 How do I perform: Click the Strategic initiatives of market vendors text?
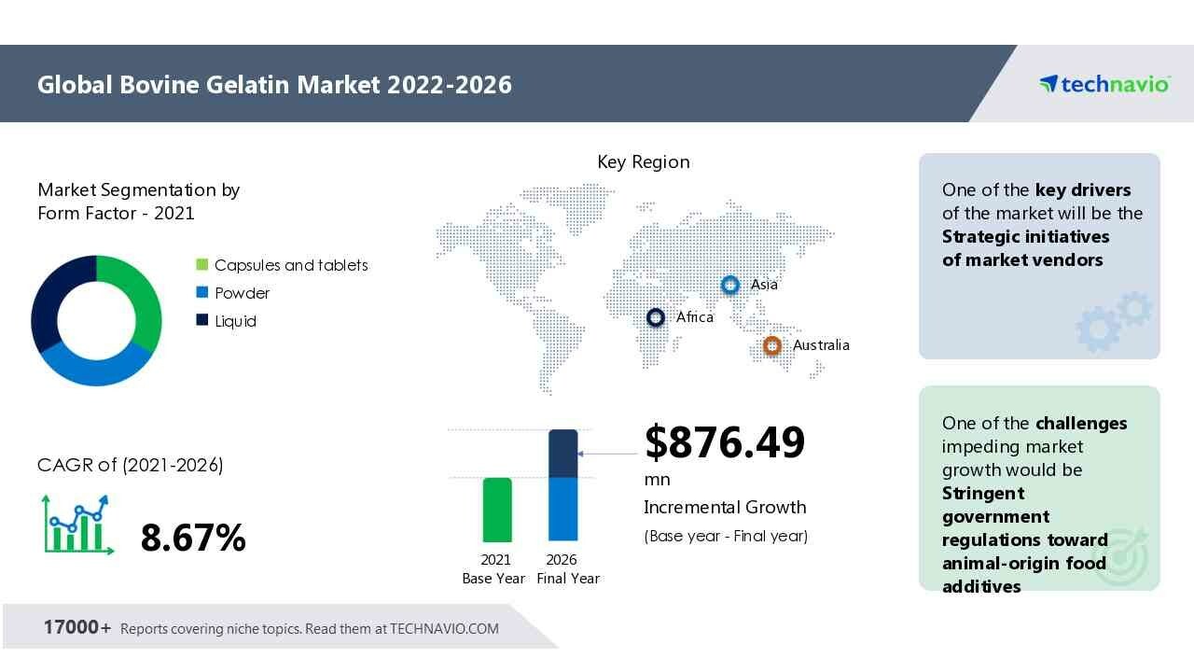(1025, 248)
